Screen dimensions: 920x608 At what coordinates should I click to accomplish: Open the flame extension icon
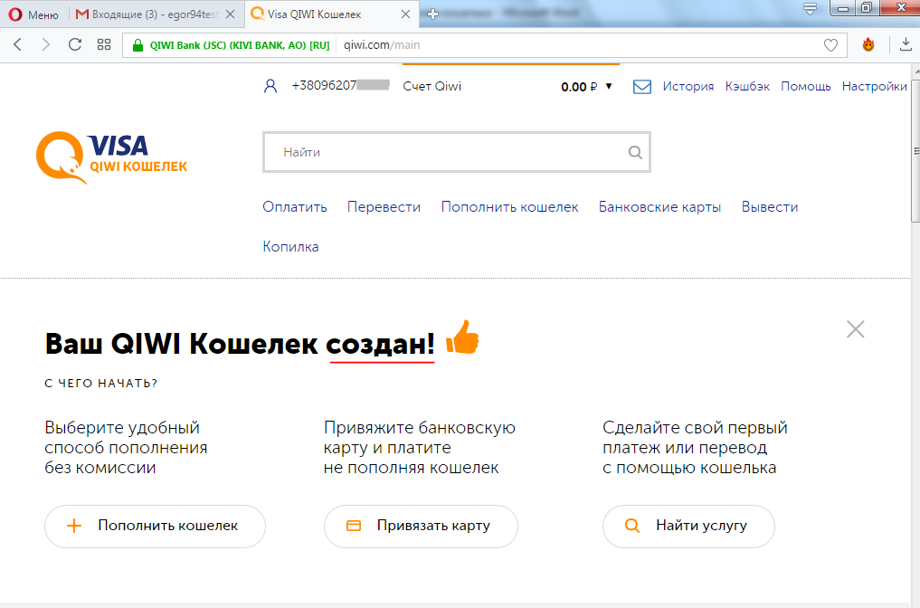click(x=868, y=44)
